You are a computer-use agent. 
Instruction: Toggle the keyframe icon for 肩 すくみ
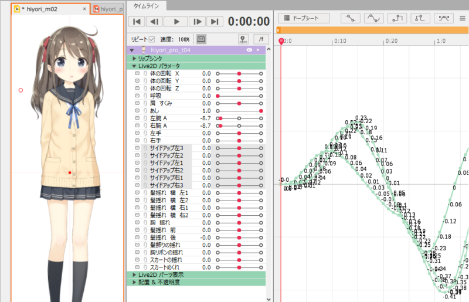[137, 103]
